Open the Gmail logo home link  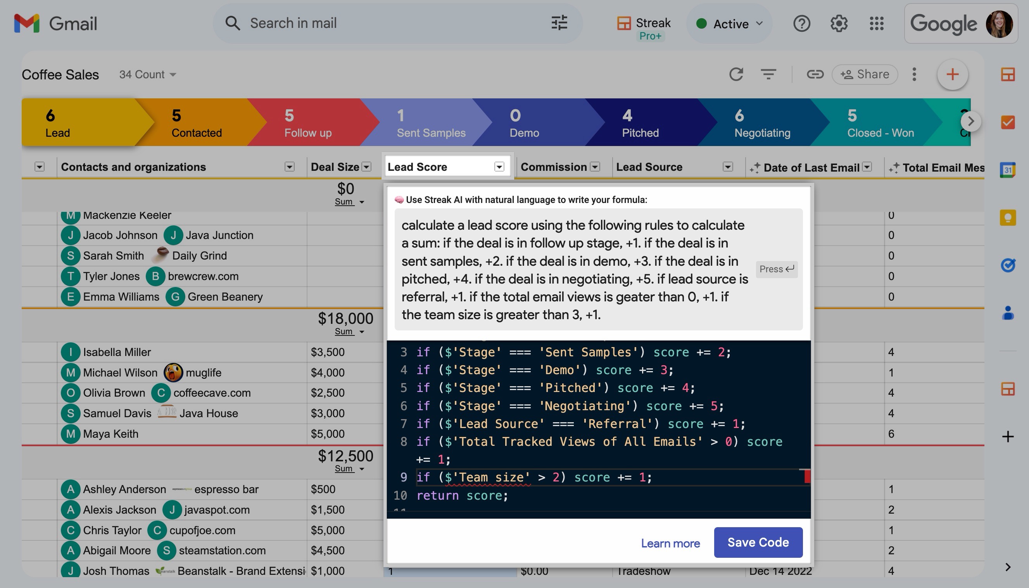coord(55,23)
